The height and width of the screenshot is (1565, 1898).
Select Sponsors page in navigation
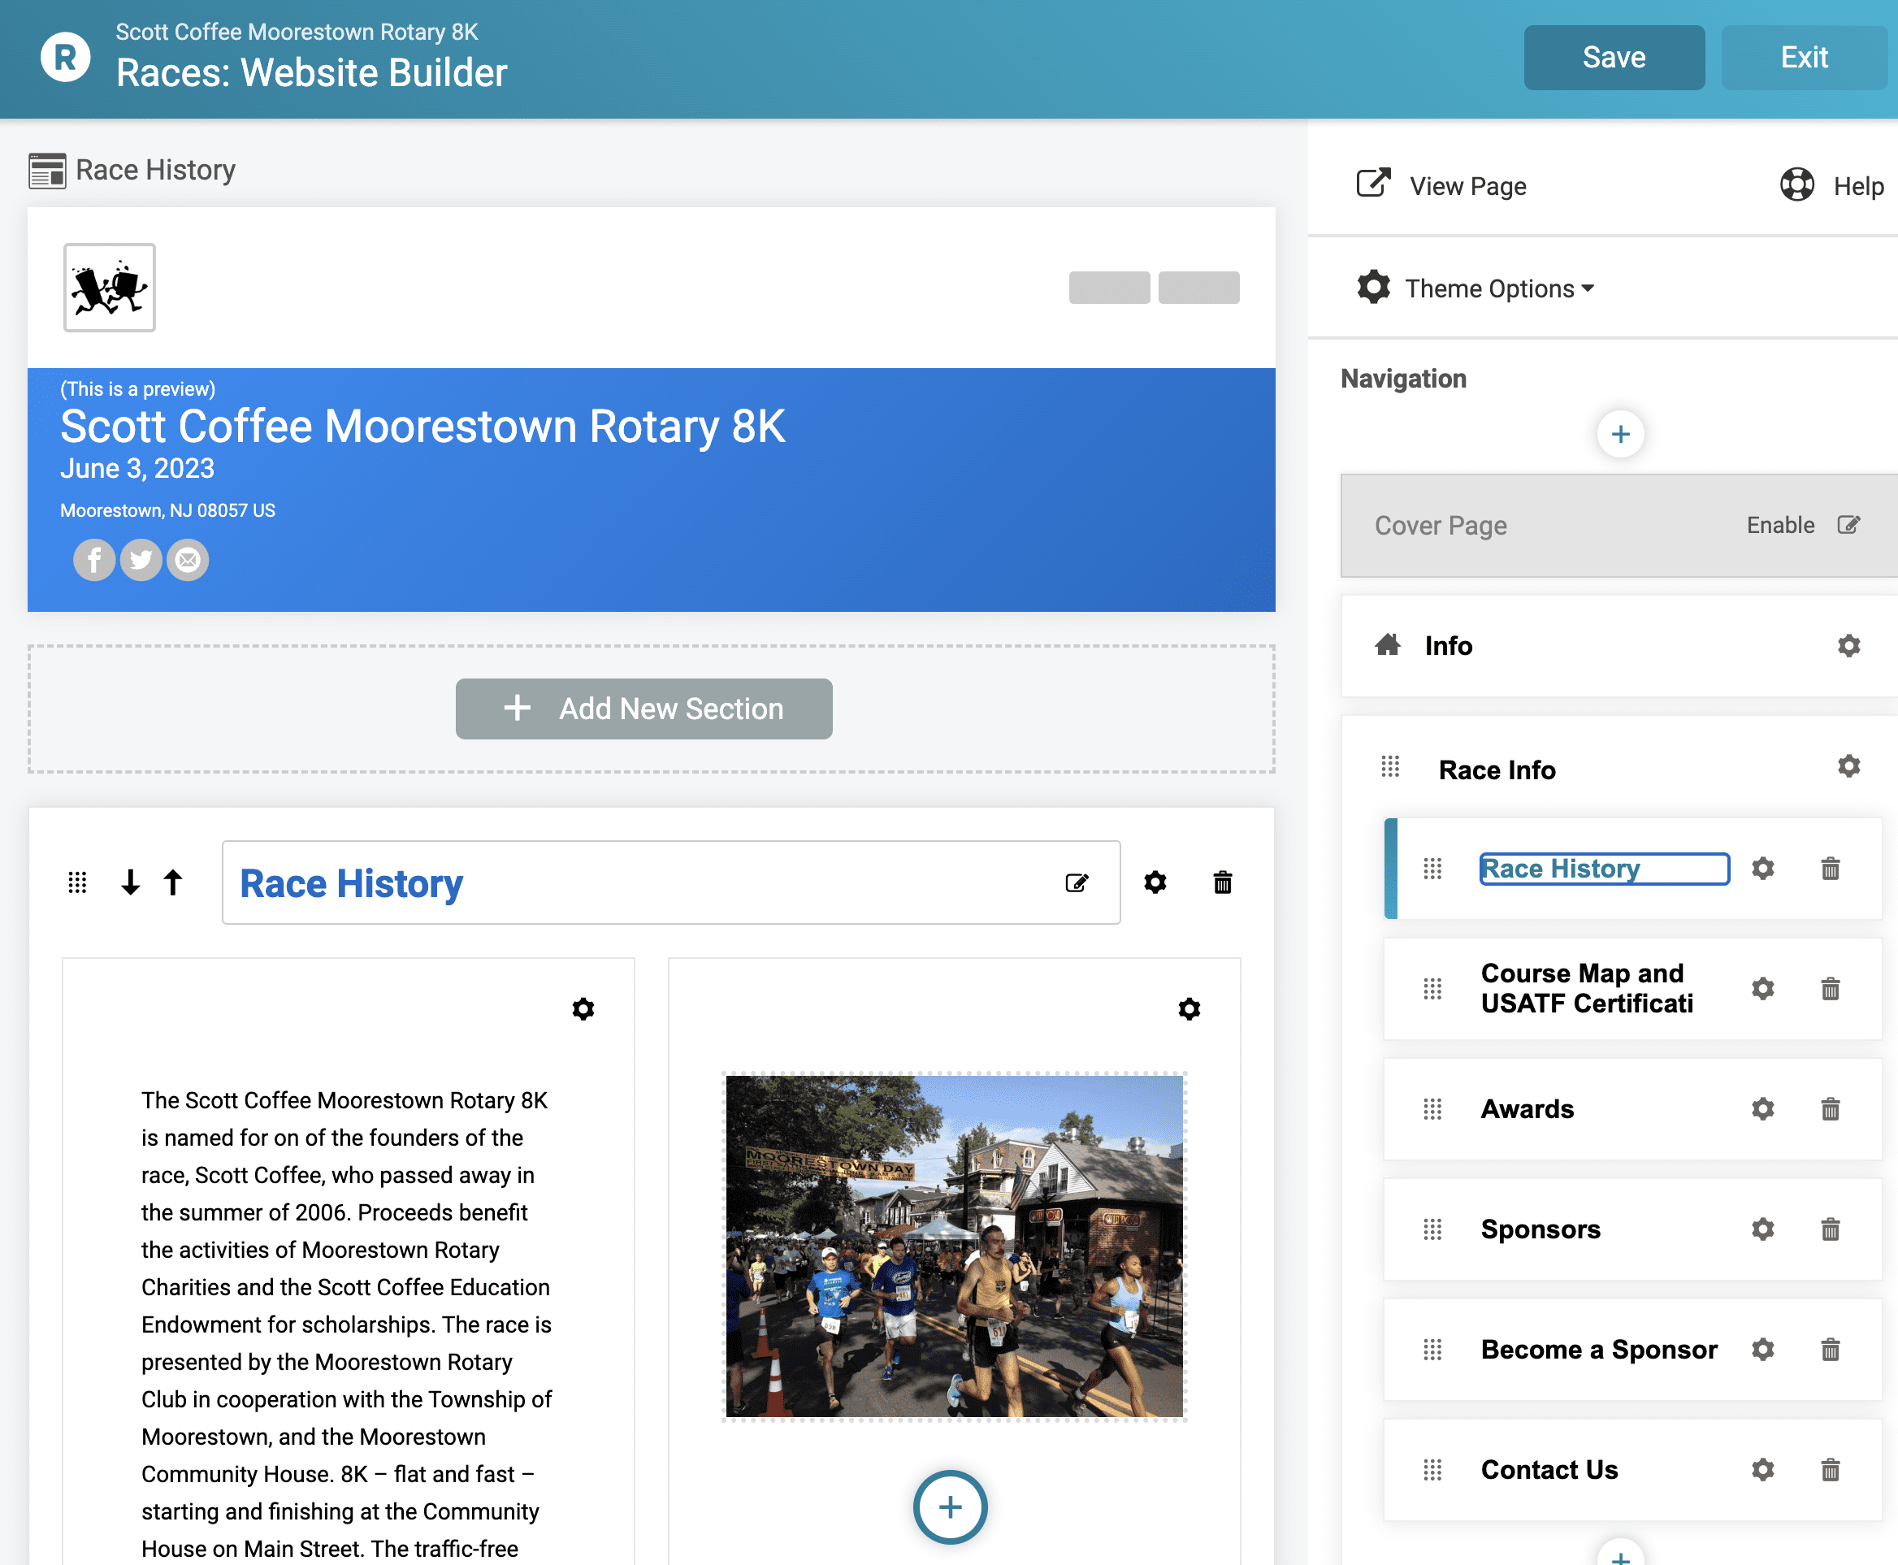pos(1540,1229)
